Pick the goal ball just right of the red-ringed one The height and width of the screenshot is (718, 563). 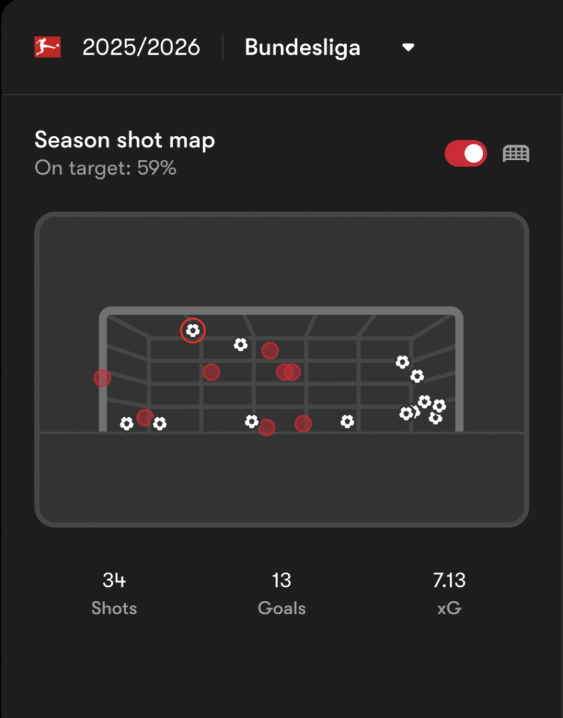coord(240,344)
